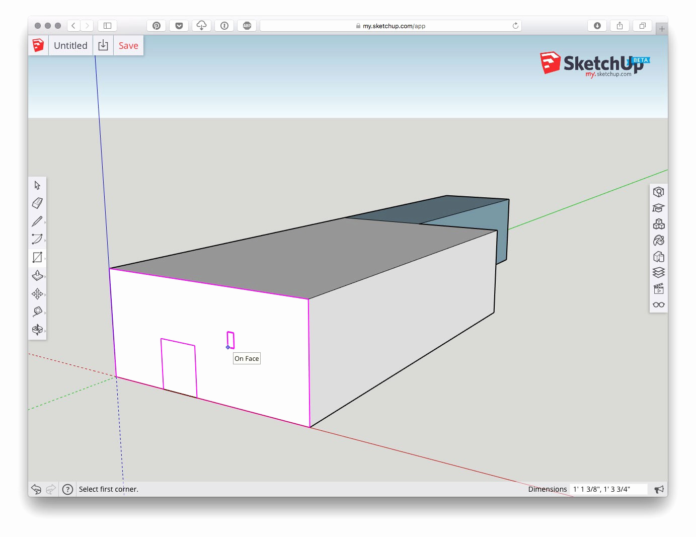696x537 pixels.
Task: Open the Styles panel
Action: coord(658,257)
